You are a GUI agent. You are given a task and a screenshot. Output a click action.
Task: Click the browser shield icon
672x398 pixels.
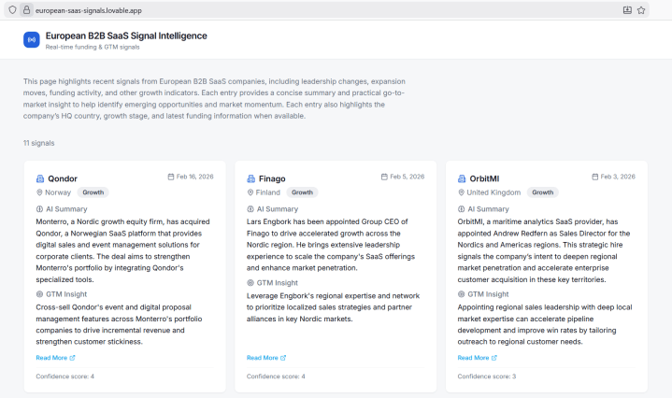pyautogui.click(x=12, y=9)
